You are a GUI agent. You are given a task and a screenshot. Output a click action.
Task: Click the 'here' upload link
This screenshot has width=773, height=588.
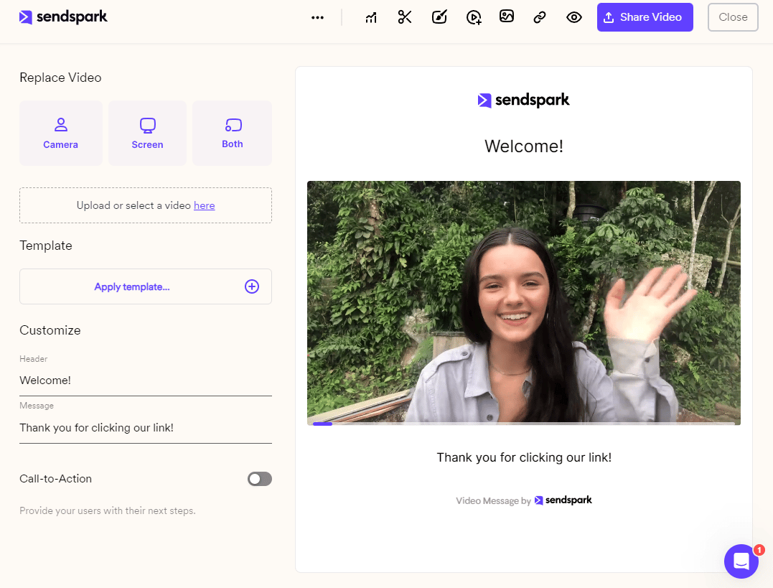click(204, 205)
